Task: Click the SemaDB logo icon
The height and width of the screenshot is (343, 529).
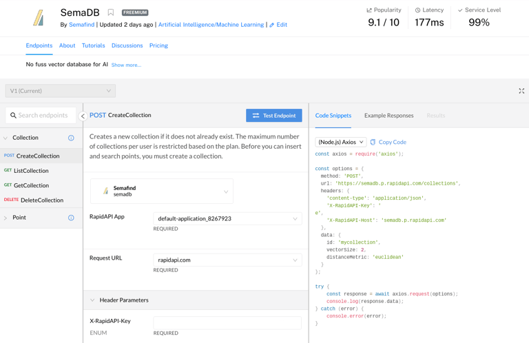Action: 39,18
